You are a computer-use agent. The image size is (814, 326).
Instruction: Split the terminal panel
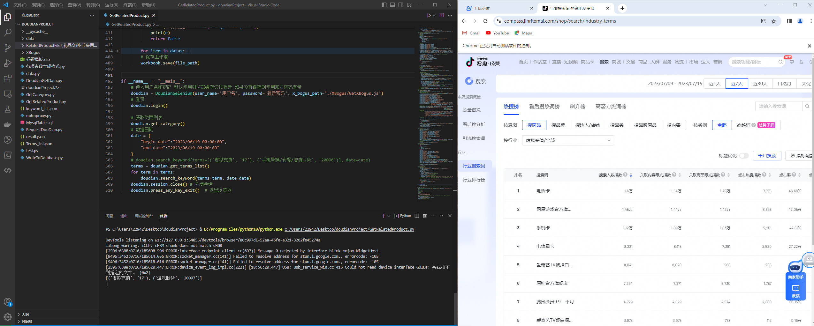(417, 216)
